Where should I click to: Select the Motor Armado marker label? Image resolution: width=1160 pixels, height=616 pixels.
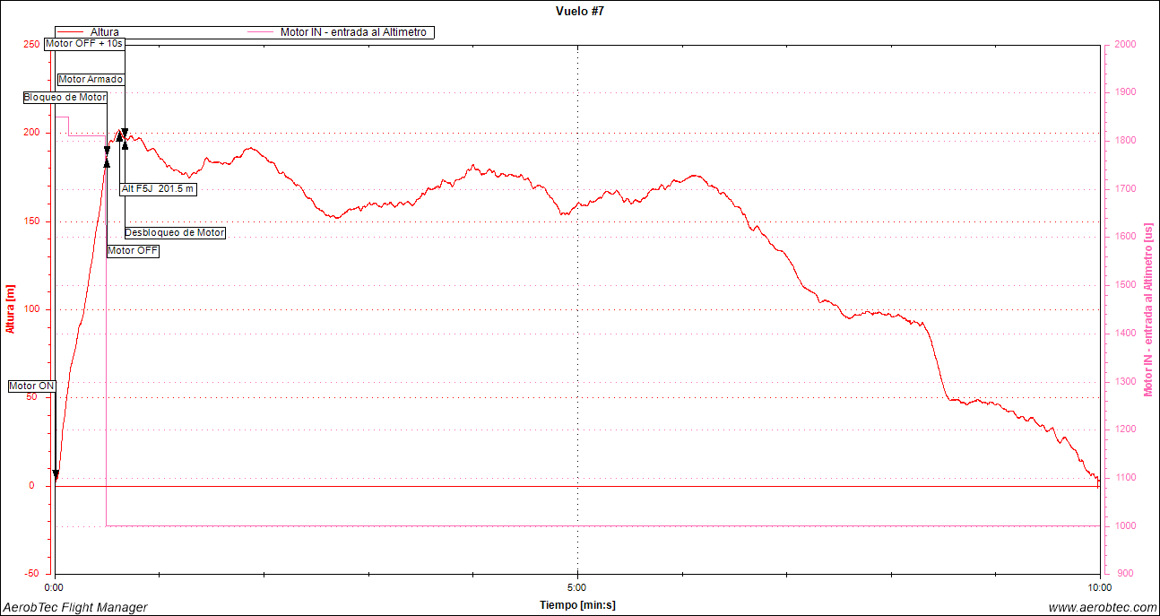pos(91,79)
